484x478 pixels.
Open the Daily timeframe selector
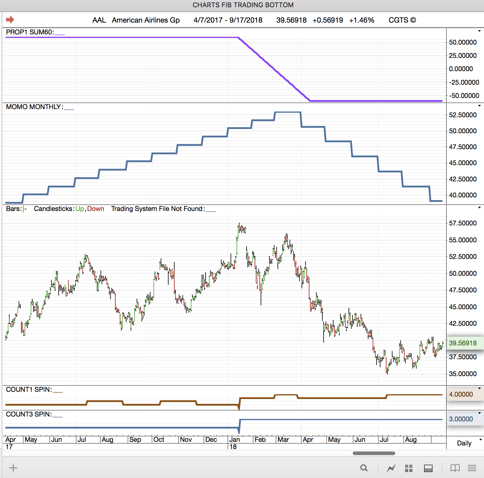pos(464,443)
